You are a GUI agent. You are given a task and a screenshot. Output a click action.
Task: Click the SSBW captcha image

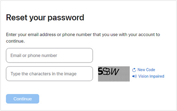(114, 74)
